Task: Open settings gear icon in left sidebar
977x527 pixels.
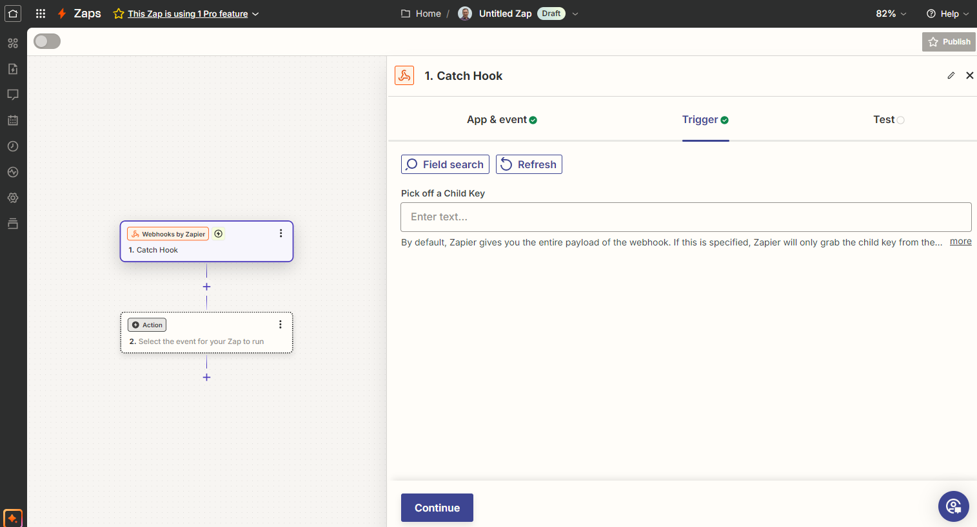Action: click(13, 198)
